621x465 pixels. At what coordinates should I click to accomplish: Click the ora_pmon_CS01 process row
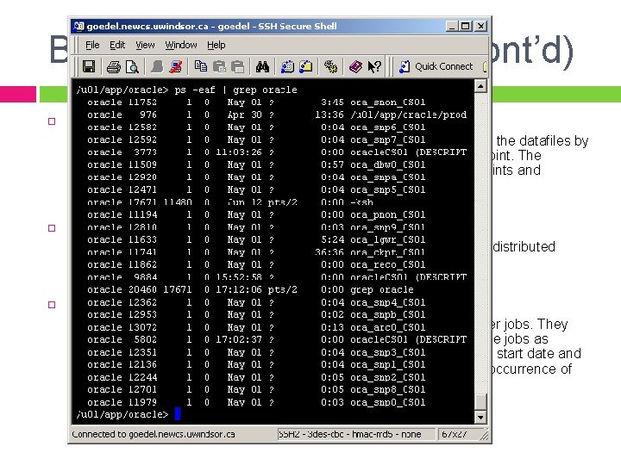pos(256,214)
